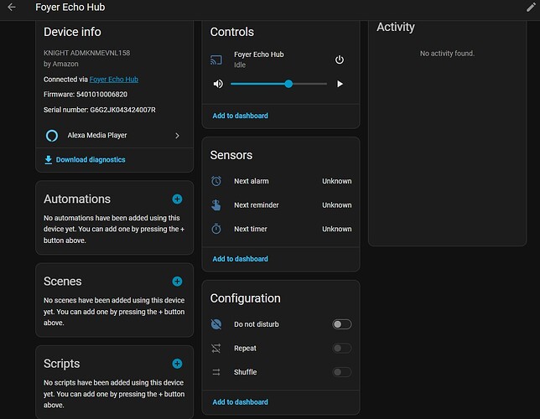540x419 pixels.
Task: Click the Firmware: 5401010006820 text
Action: [86, 95]
